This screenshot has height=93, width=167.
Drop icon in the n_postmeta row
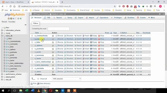[x=99, y=49]
